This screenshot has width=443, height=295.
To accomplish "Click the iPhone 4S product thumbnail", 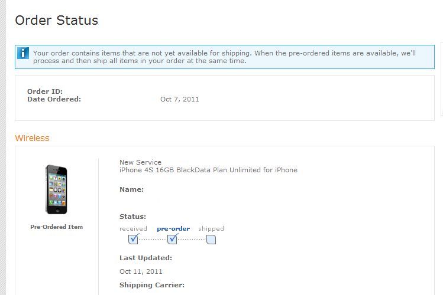I will click(56, 189).
